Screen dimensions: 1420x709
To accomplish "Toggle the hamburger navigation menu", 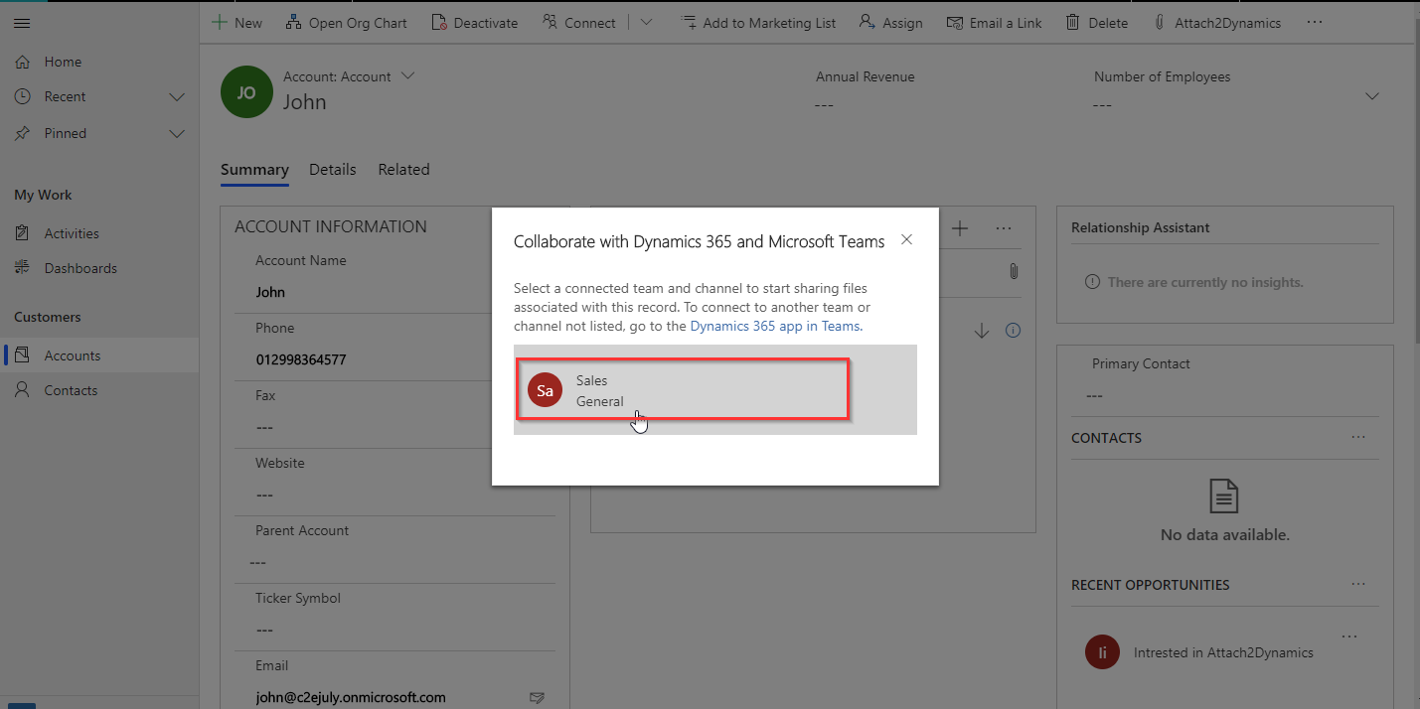I will coord(22,23).
